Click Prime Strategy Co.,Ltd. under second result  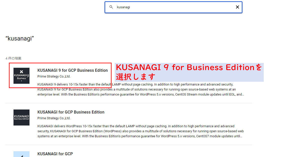(54, 118)
